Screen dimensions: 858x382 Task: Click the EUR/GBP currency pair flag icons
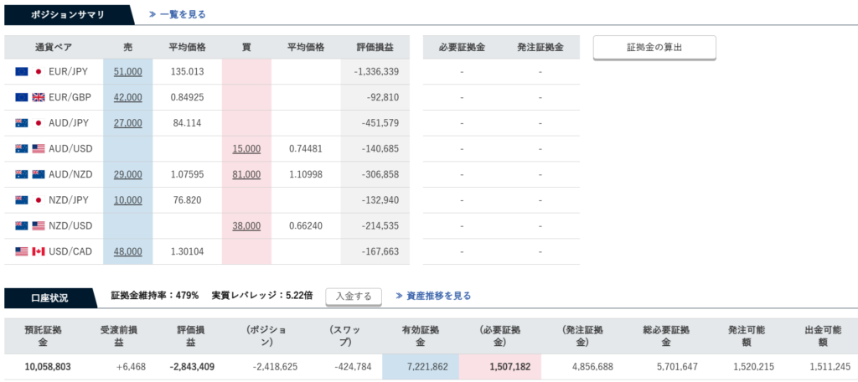[x=29, y=97]
